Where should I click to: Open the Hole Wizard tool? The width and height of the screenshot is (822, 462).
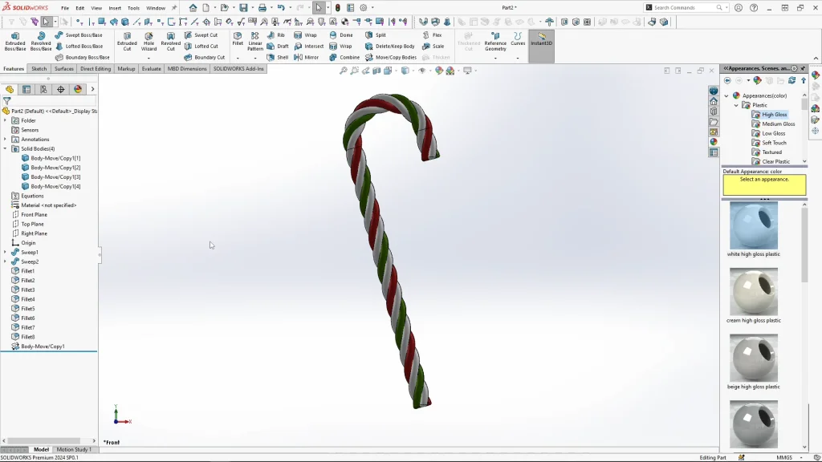[x=149, y=41]
